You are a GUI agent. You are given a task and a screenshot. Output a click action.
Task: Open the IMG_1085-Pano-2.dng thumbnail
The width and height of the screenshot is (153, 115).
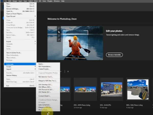point(138,89)
